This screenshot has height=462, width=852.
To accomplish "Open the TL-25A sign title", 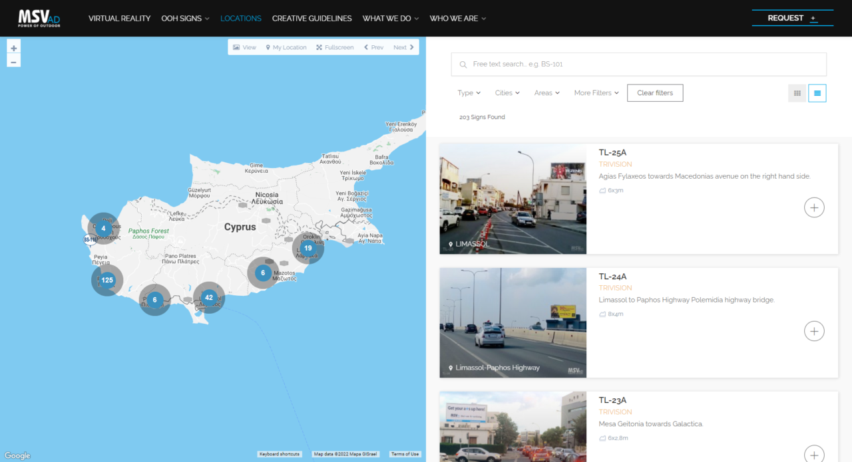I will [612, 153].
